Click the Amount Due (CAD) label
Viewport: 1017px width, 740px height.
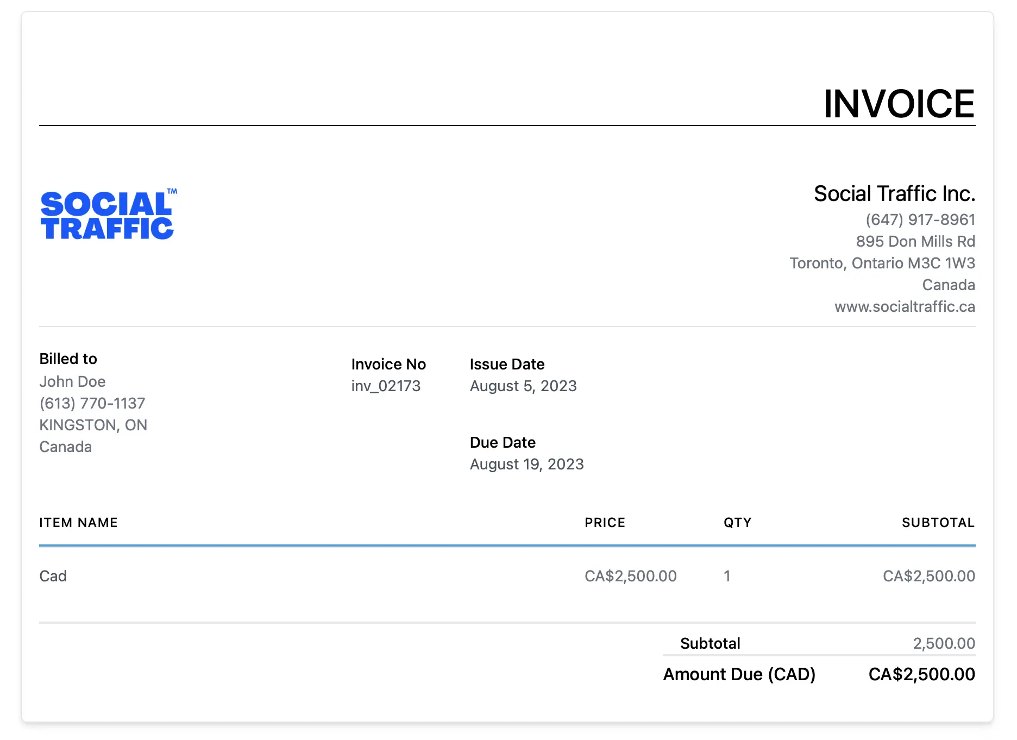pyautogui.click(x=739, y=674)
